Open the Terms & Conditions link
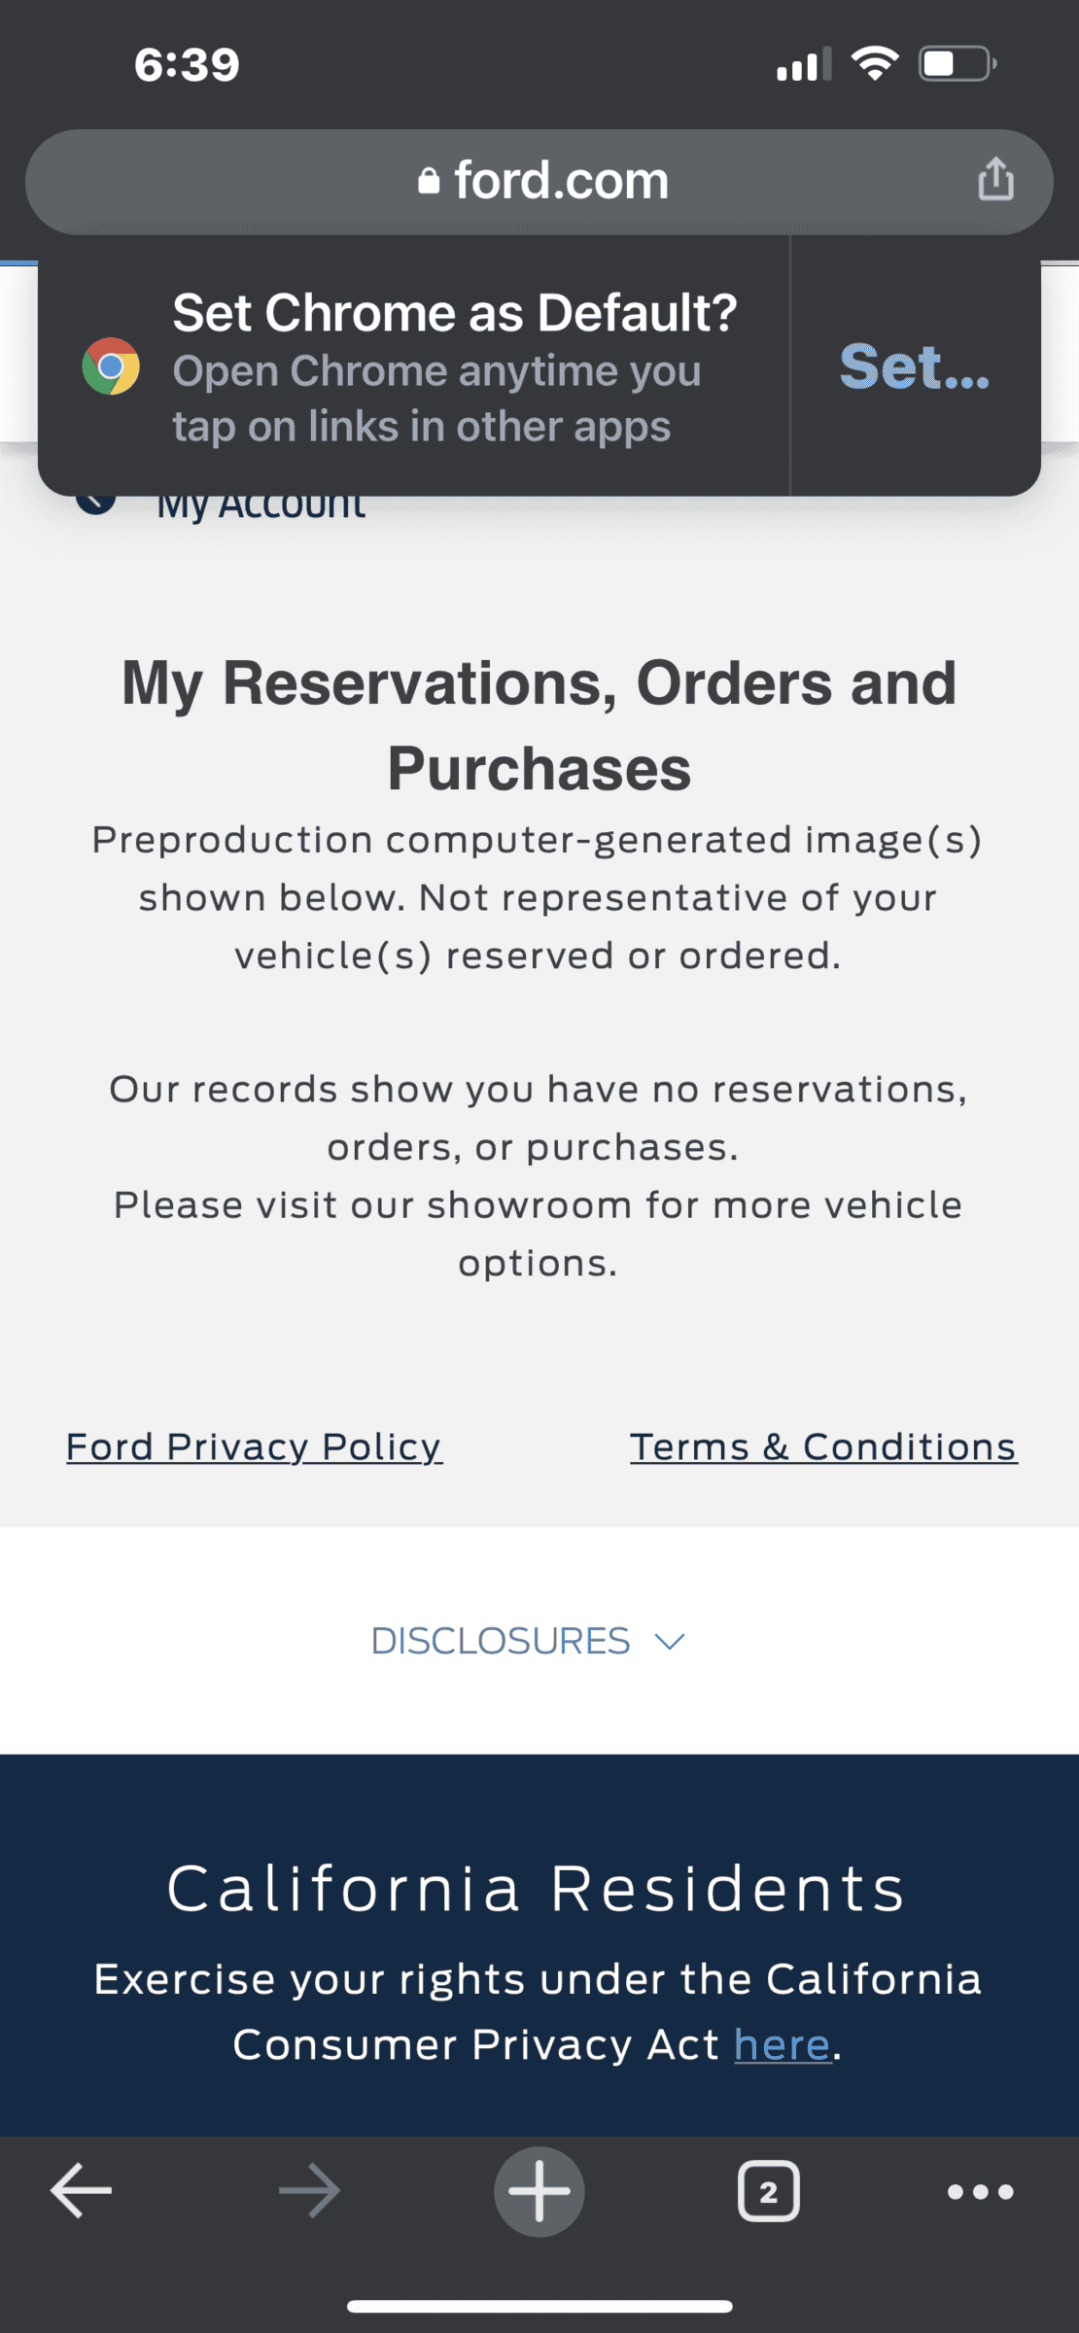The width and height of the screenshot is (1079, 2333). point(822,1446)
